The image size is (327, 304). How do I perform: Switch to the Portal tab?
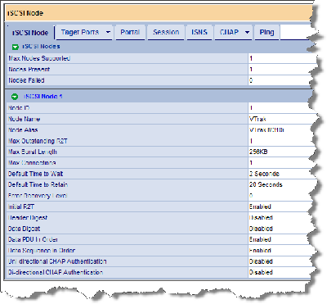(x=130, y=32)
